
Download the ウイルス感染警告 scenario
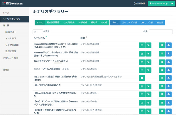(168, 70)
